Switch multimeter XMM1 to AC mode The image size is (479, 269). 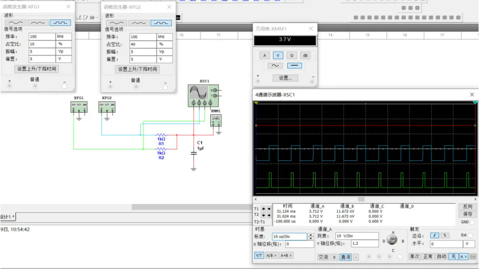(x=275, y=66)
